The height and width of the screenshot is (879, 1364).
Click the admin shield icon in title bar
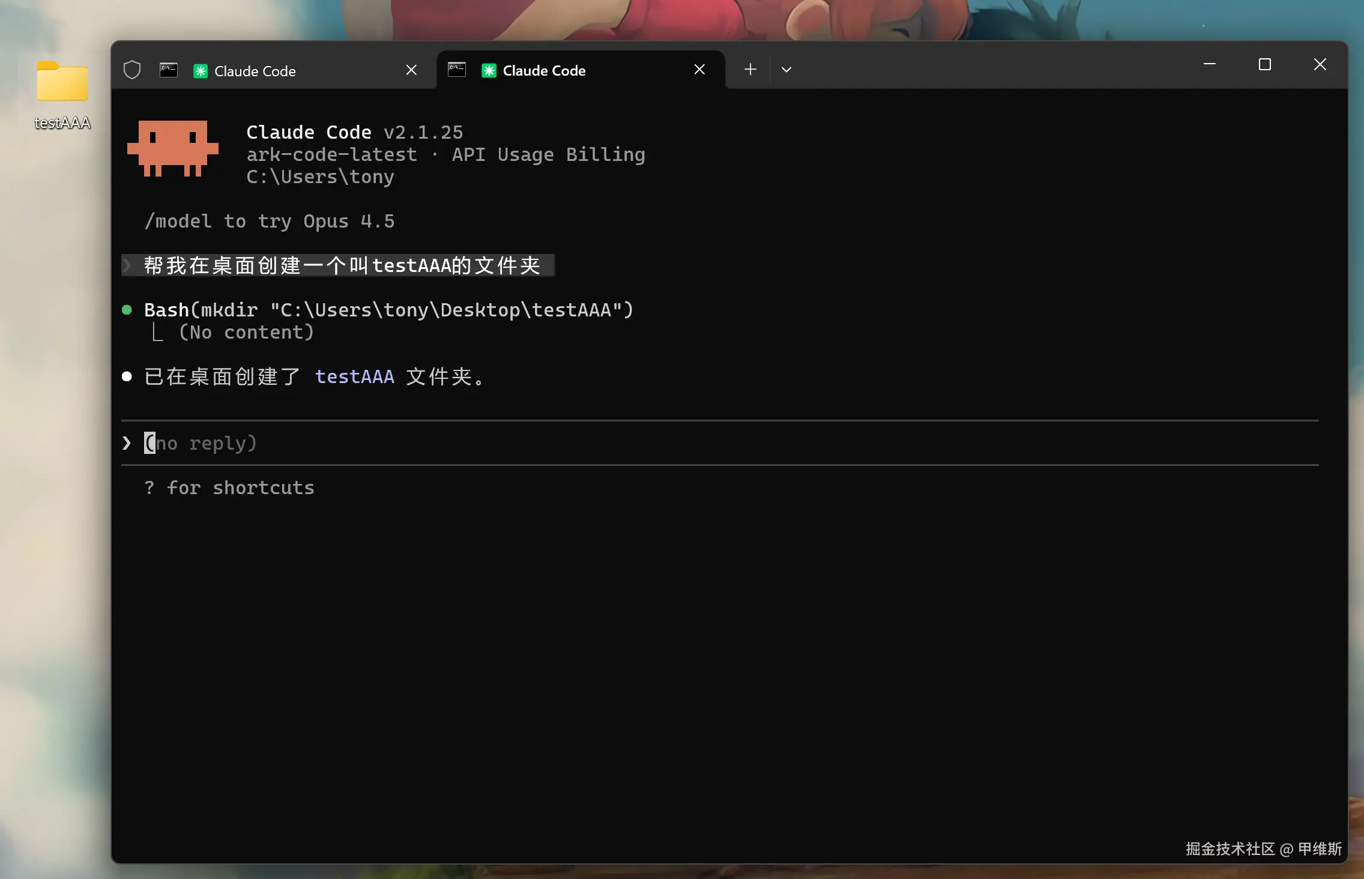[x=132, y=70]
